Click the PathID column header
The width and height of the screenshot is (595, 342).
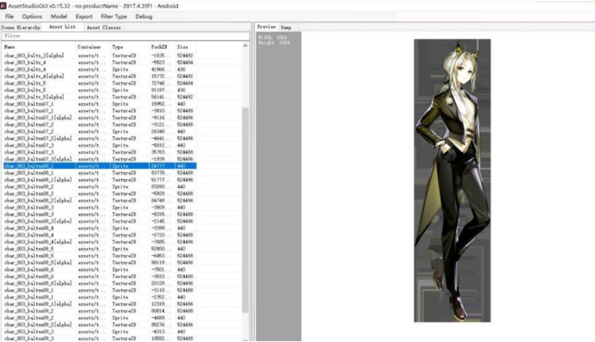coord(161,47)
